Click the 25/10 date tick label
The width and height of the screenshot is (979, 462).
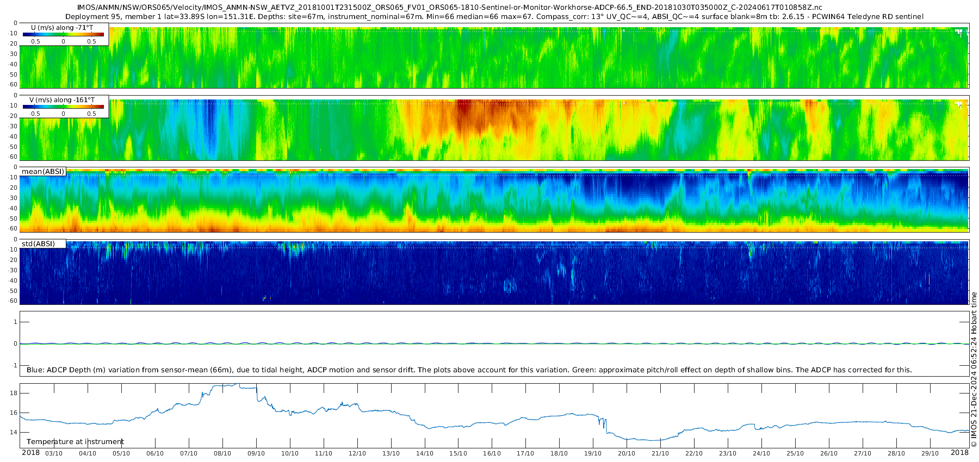pyautogui.click(x=795, y=453)
